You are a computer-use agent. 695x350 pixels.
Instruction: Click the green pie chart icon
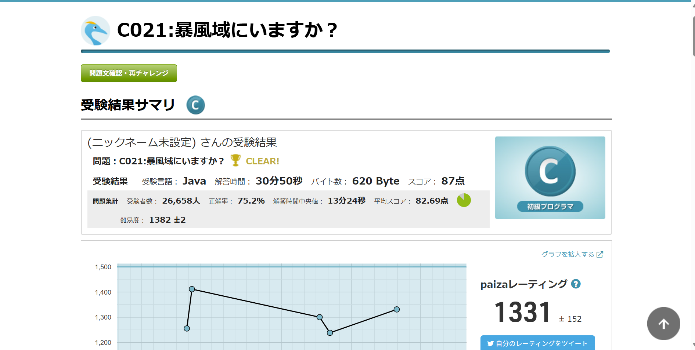(x=464, y=200)
